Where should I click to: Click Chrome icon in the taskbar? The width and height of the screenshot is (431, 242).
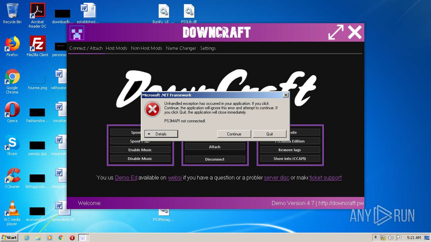pyautogui.click(x=61, y=238)
